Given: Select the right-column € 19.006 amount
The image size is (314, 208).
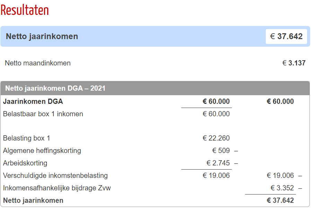Looking at the screenshot, I should tap(280, 175).
